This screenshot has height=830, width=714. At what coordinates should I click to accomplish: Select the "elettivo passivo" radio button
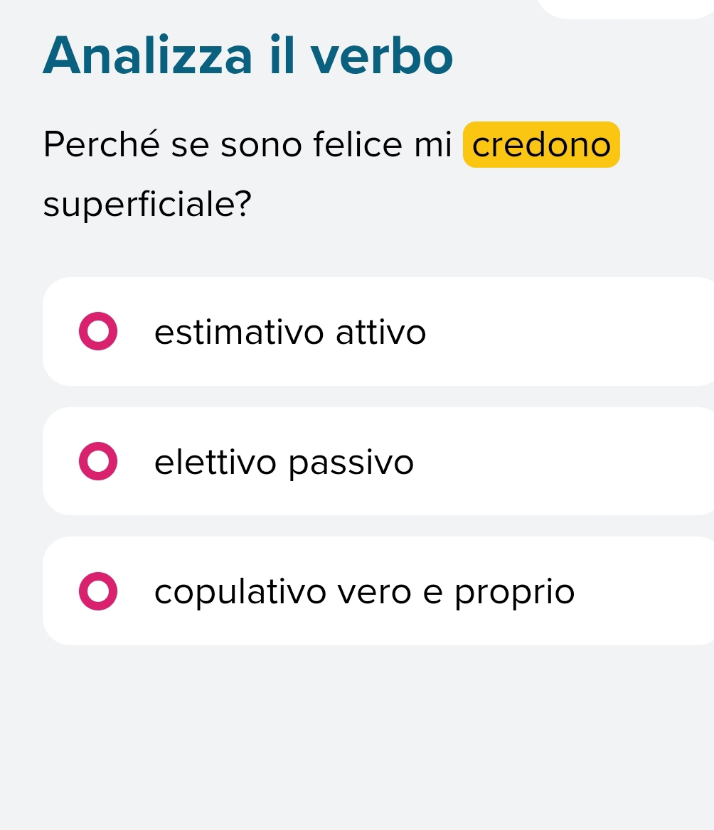98,462
